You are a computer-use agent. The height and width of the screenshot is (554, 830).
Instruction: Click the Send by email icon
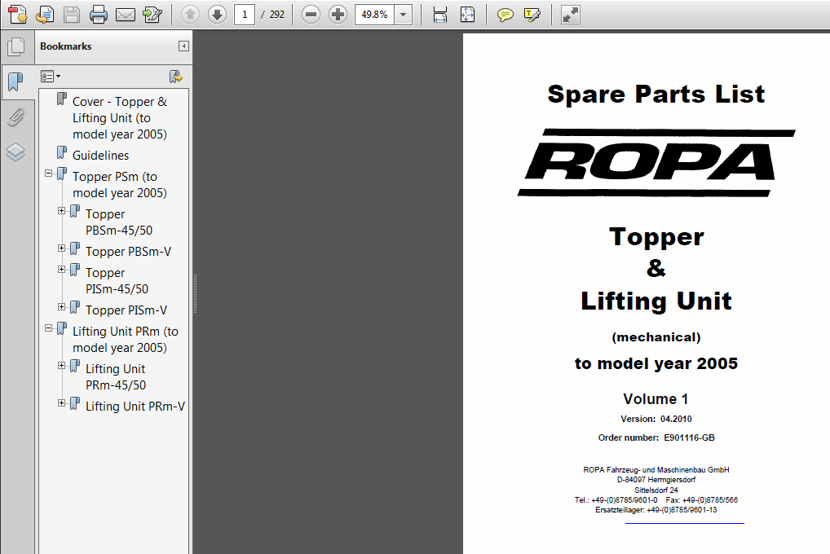coord(126,15)
